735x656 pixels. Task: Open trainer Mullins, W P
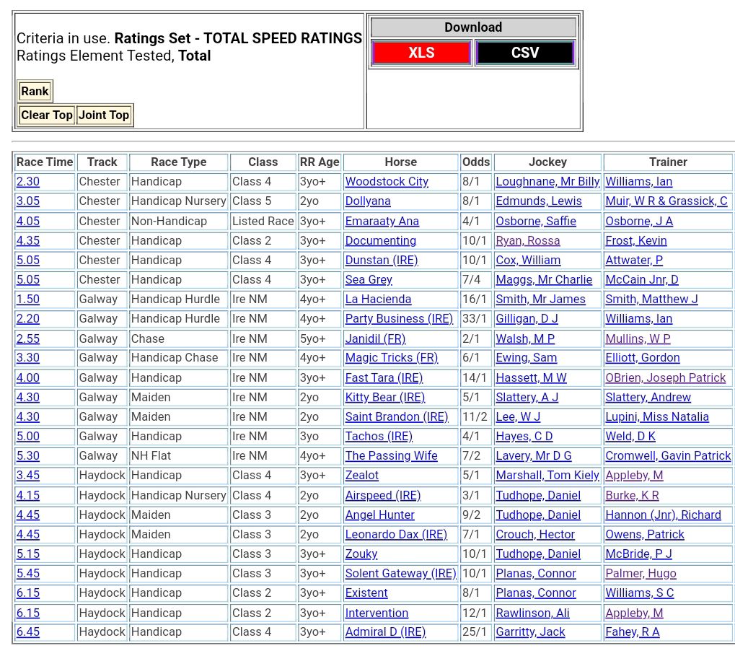638,339
